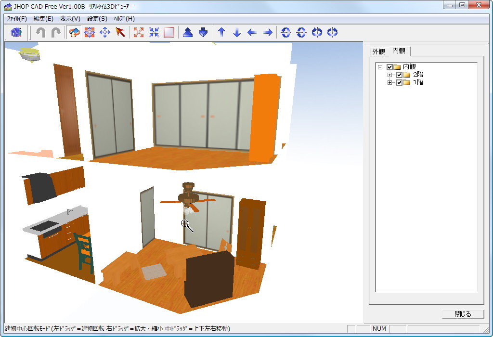Viewport: 493px width, 337px height.
Task: Select the 2階 tree item label
Action: tap(418, 75)
